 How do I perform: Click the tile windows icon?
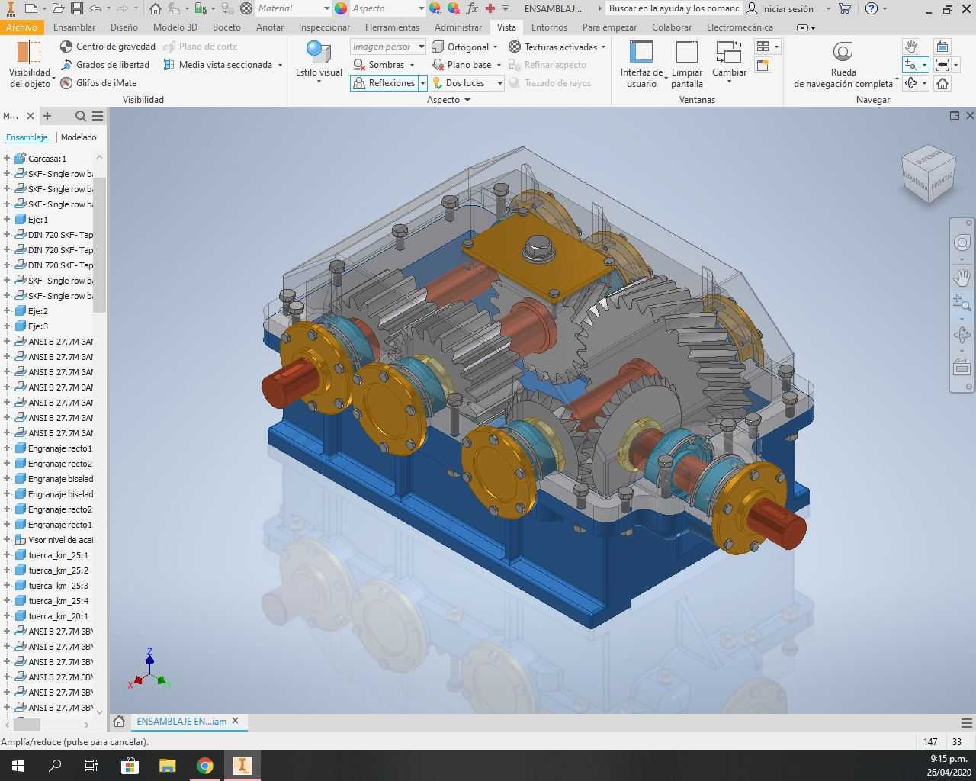[762, 47]
